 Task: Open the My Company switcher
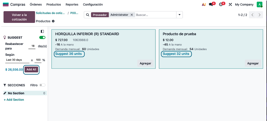tap(244, 5)
